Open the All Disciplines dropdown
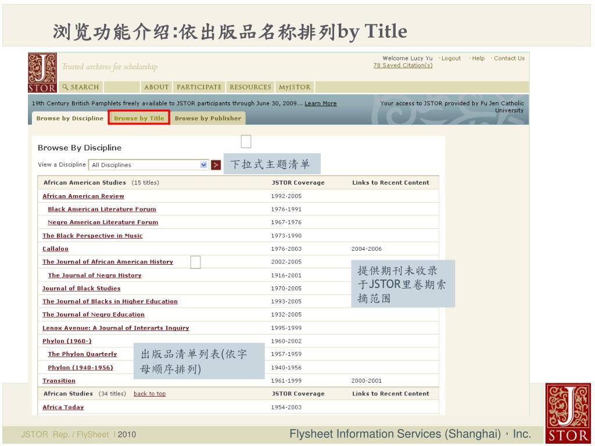 [x=149, y=165]
